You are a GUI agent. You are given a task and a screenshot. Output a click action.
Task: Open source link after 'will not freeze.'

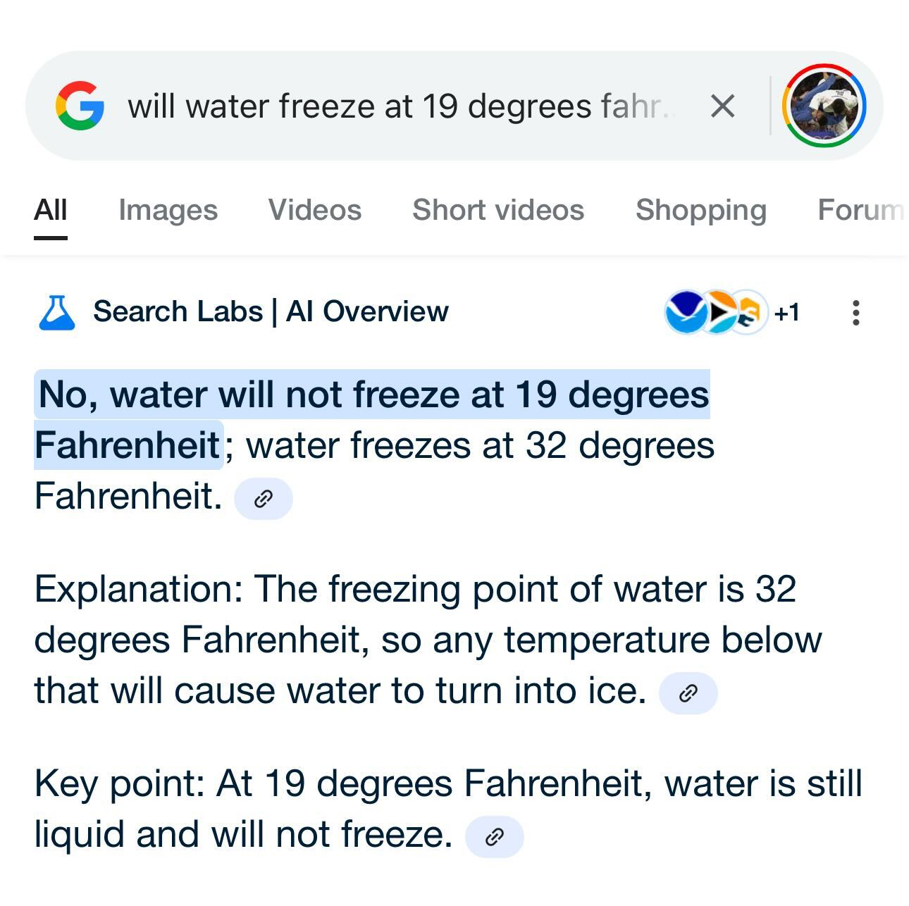[x=495, y=837]
